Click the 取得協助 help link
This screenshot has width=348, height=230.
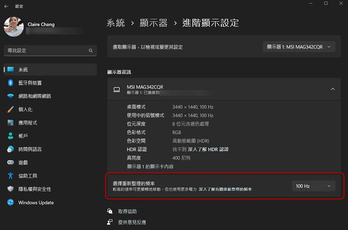[127, 211]
